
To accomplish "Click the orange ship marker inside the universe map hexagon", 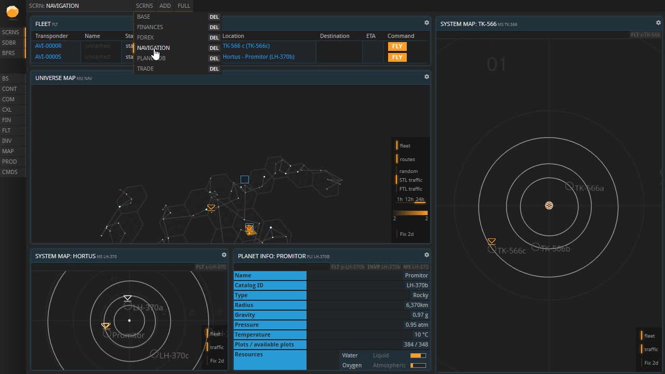I will 211,208.
